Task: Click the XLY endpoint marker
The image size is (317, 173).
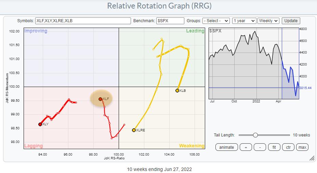Action: tap(40, 124)
